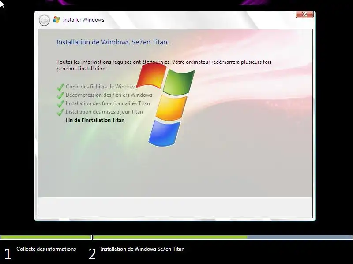Click step label 'Collecte des informations'
This screenshot has height=264, width=353.
pyautogui.click(x=46, y=249)
